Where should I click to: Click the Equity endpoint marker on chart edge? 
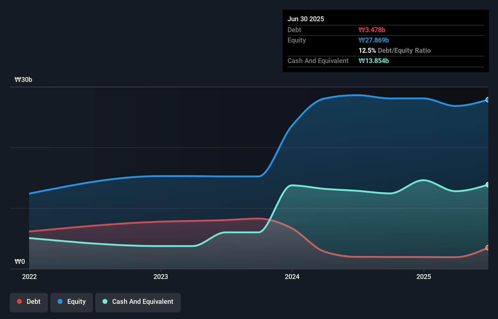(x=488, y=99)
